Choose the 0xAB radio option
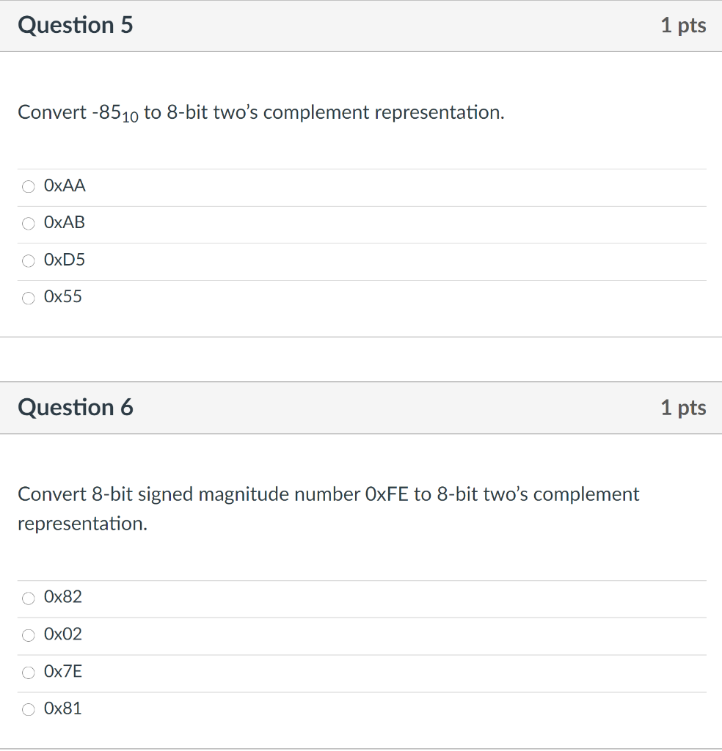 coord(29,223)
